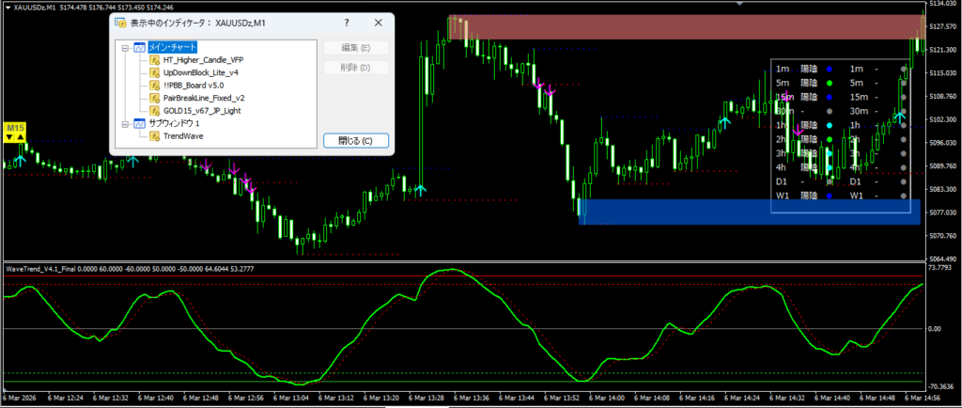Click the TrendWave indicator icon
The height and width of the screenshot is (408, 962).
coord(154,135)
